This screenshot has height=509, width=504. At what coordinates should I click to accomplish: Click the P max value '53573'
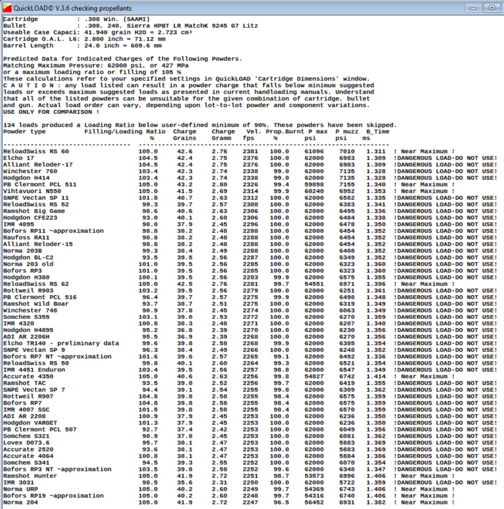[x=314, y=476]
